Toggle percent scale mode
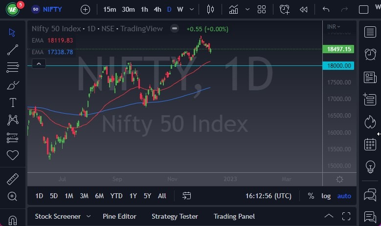Viewport: 381px width, 226px height. [x=311, y=196]
